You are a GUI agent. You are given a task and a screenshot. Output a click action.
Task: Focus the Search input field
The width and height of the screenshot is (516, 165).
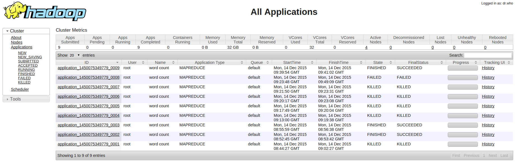pyautogui.click(x=488, y=55)
